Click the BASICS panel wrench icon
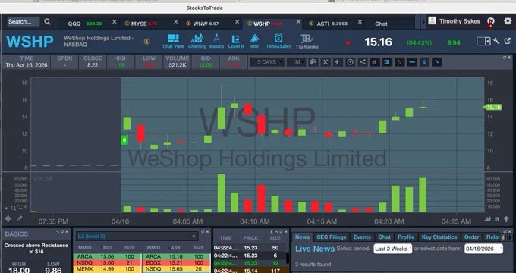The image size is (516, 273). [x=58, y=231]
